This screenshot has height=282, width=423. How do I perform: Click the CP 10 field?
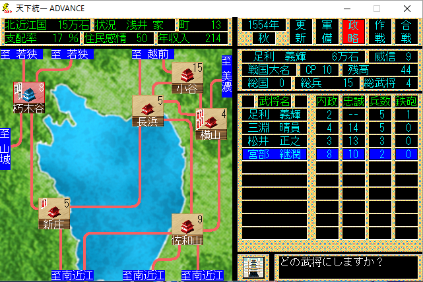pos(319,70)
